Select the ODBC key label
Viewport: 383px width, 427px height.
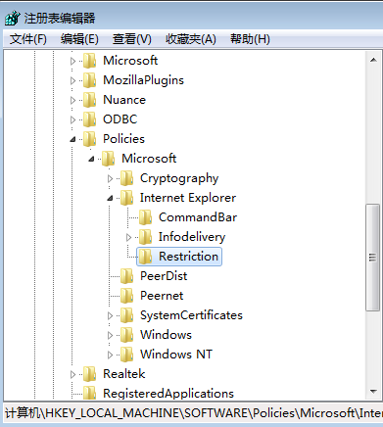coord(120,119)
